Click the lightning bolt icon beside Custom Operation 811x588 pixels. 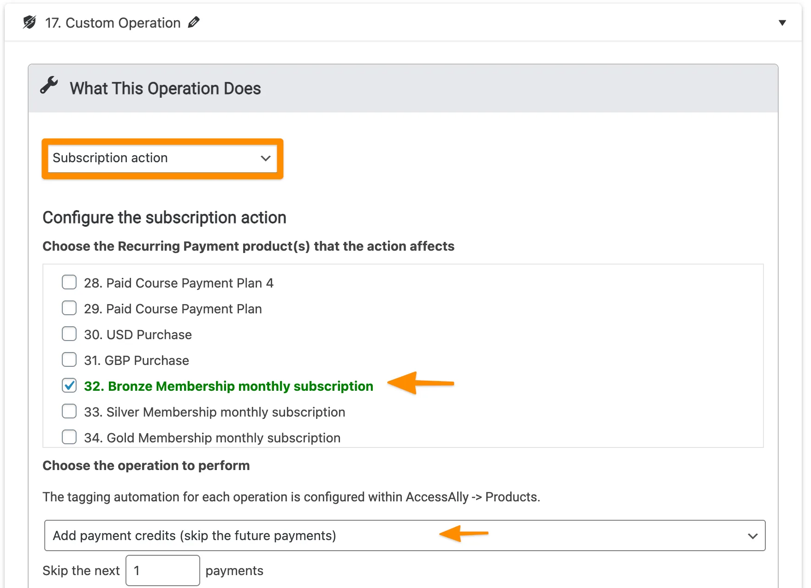30,23
